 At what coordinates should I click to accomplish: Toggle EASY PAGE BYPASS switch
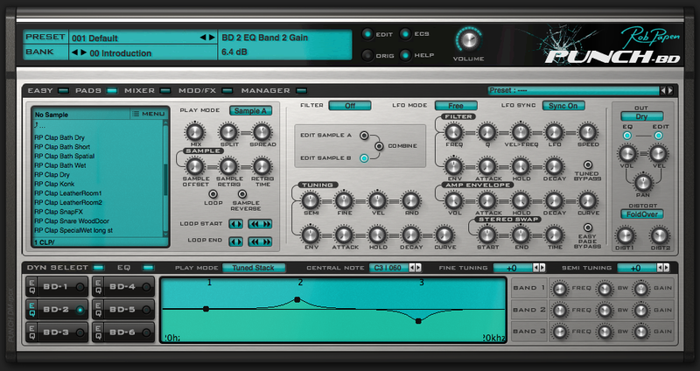point(588,227)
